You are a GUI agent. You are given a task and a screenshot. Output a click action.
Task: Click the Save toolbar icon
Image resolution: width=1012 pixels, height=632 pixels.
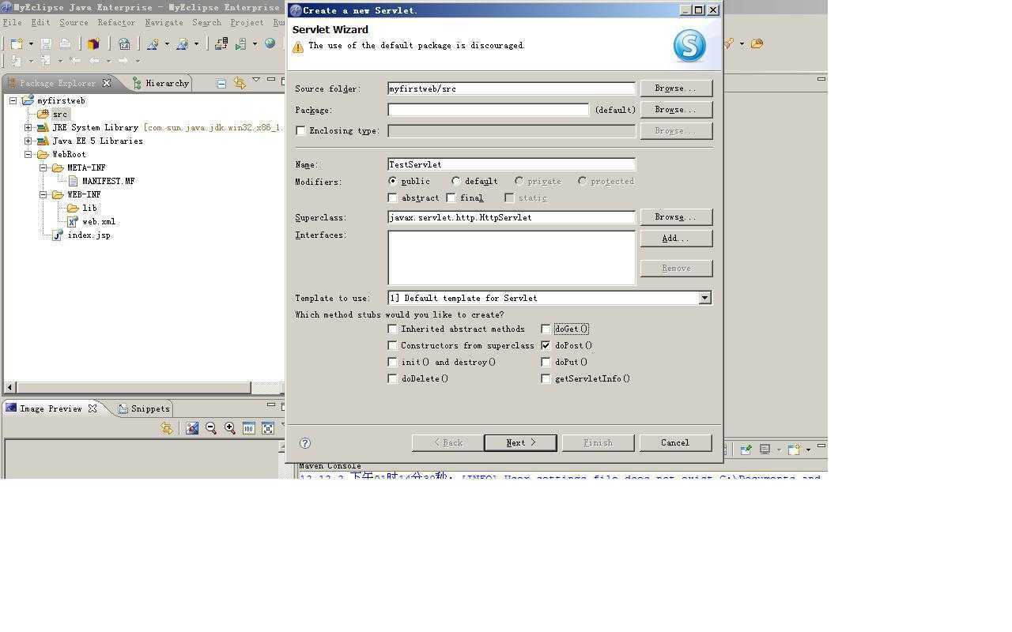pyautogui.click(x=46, y=43)
